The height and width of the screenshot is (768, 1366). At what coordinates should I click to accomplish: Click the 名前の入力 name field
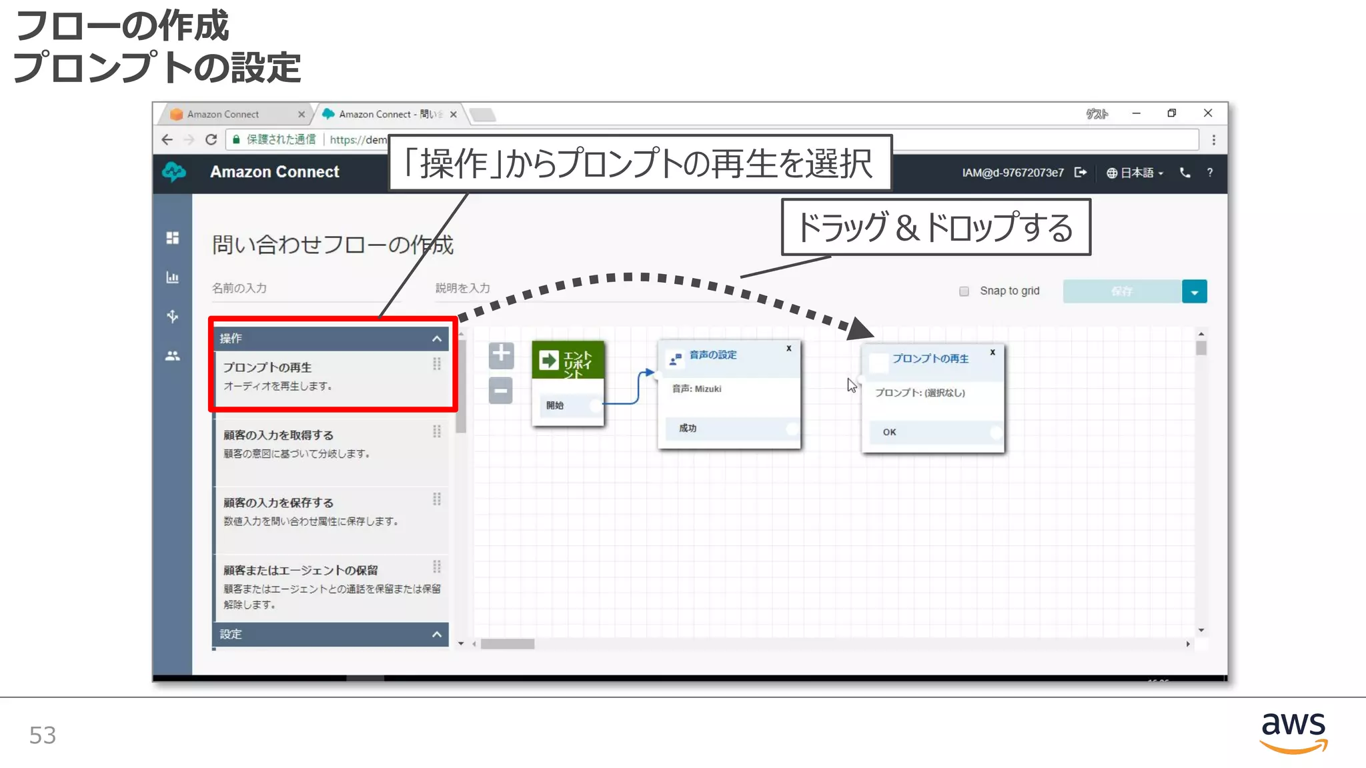(x=307, y=289)
